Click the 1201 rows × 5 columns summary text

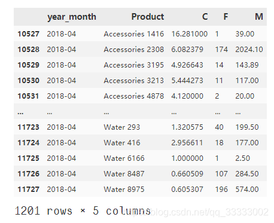pyautogui.click(x=83, y=211)
